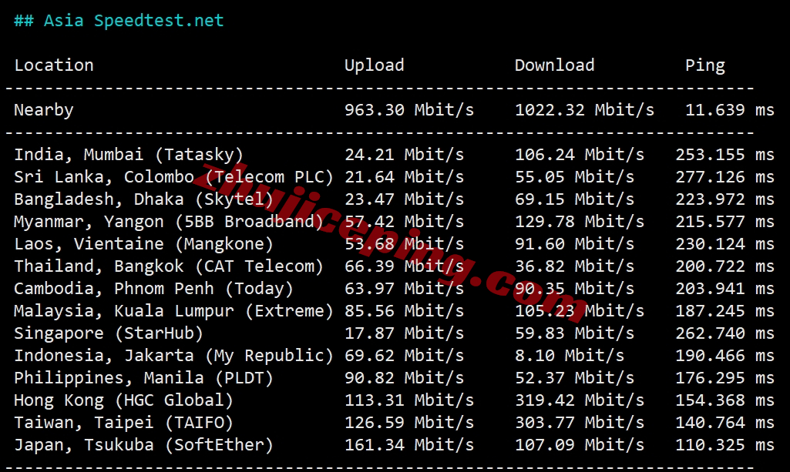Click Hong Kong ping 154.368 ms
The height and width of the screenshot is (472, 790).
[x=725, y=400]
